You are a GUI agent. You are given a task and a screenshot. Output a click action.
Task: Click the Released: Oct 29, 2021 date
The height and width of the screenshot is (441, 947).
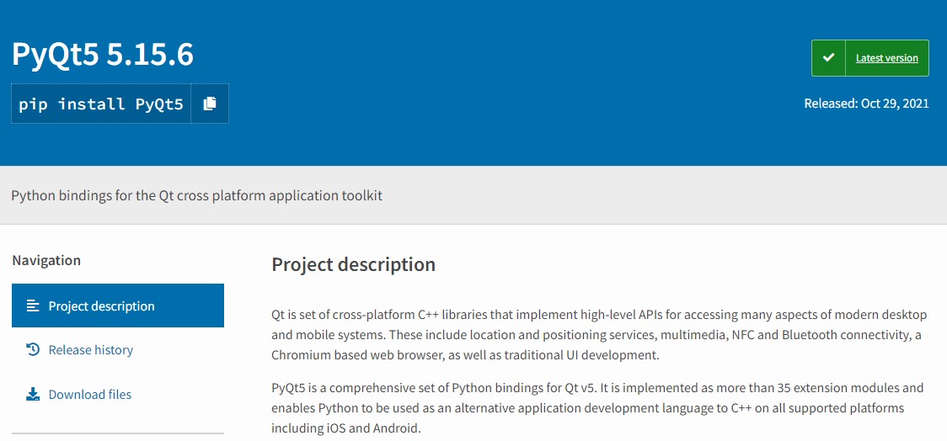point(866,104)
